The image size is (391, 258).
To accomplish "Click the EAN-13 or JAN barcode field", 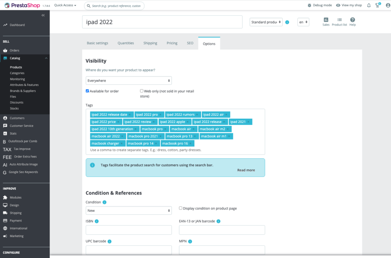I will coord(222,230).
